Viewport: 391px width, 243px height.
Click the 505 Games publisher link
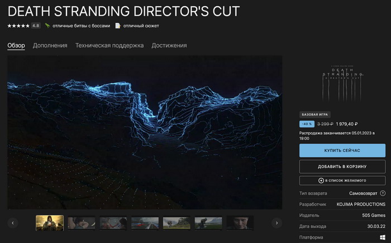coord(374,215)
